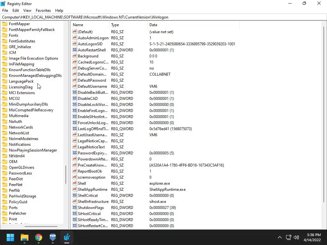327x245 pixels.
Task: Select the MCI Extensions key
Action: (x=22, y=93)
